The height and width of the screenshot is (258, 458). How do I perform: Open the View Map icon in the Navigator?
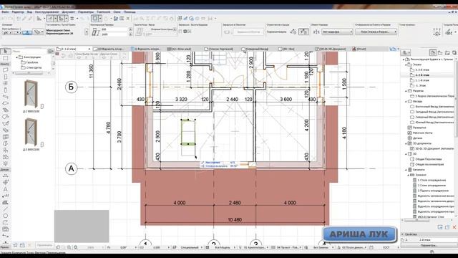coord(440,52)
